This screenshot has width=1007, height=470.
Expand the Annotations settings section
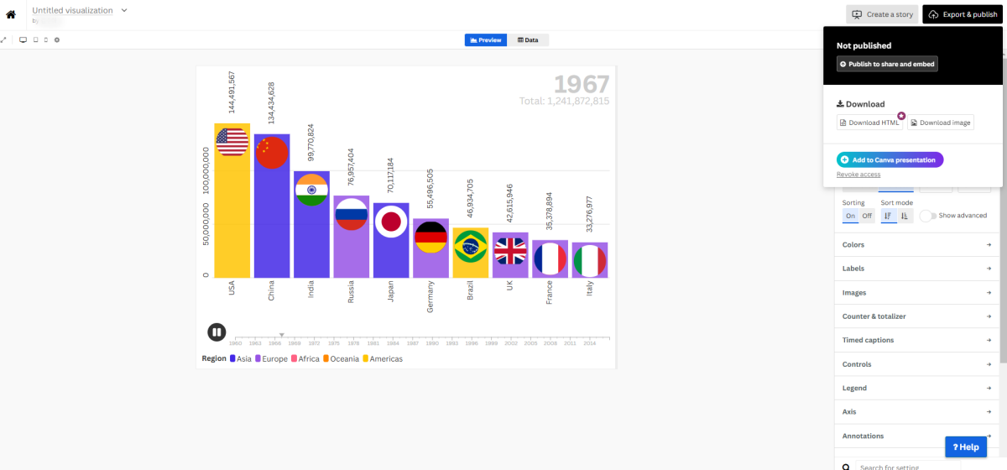point(917,436)
